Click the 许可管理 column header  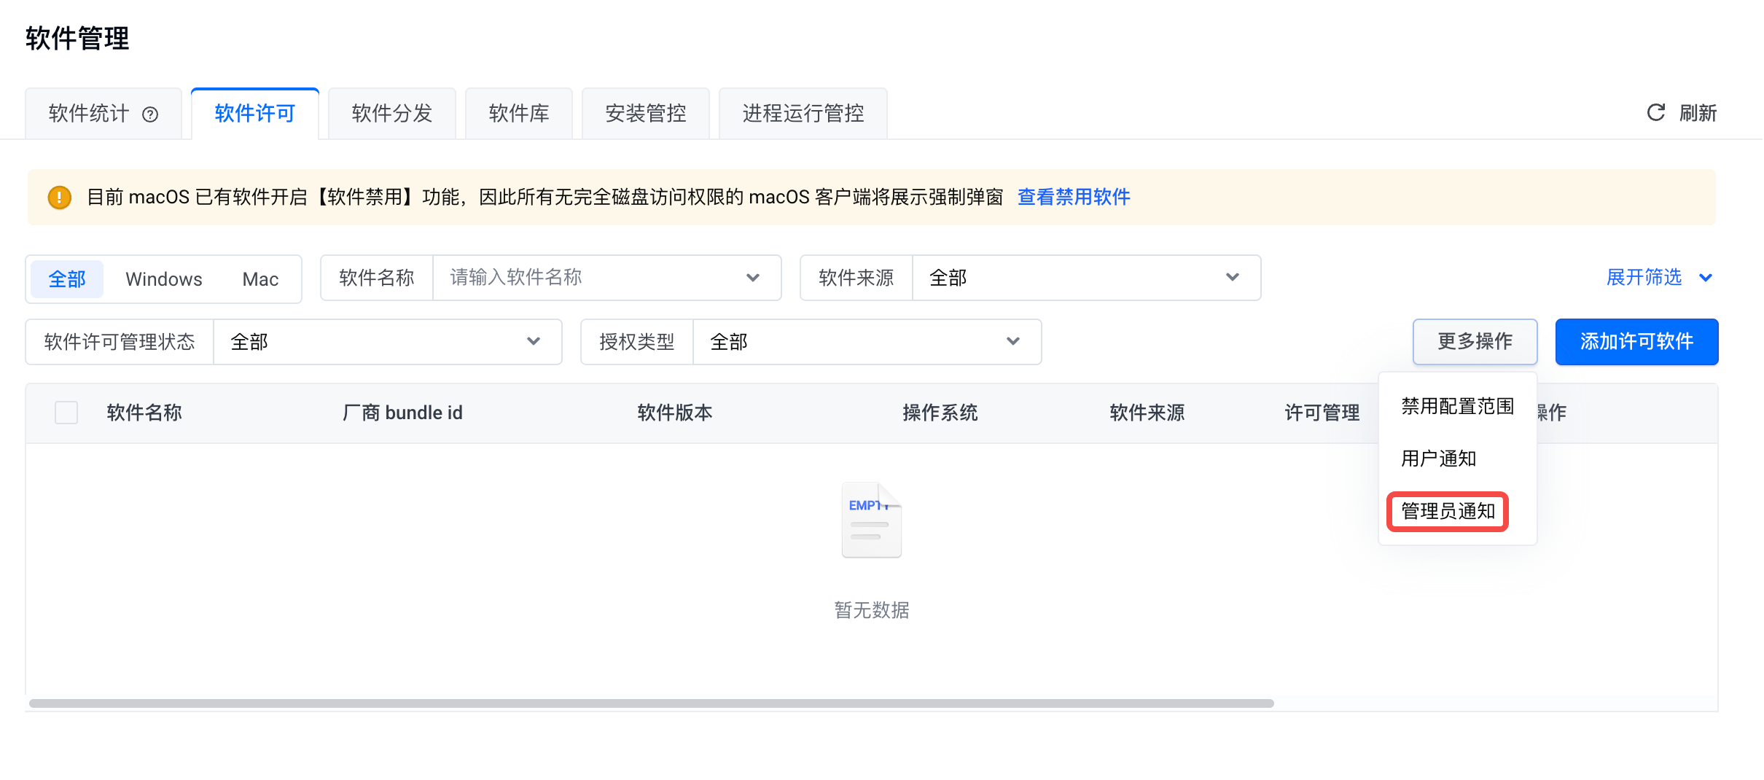pos(1322,413)
